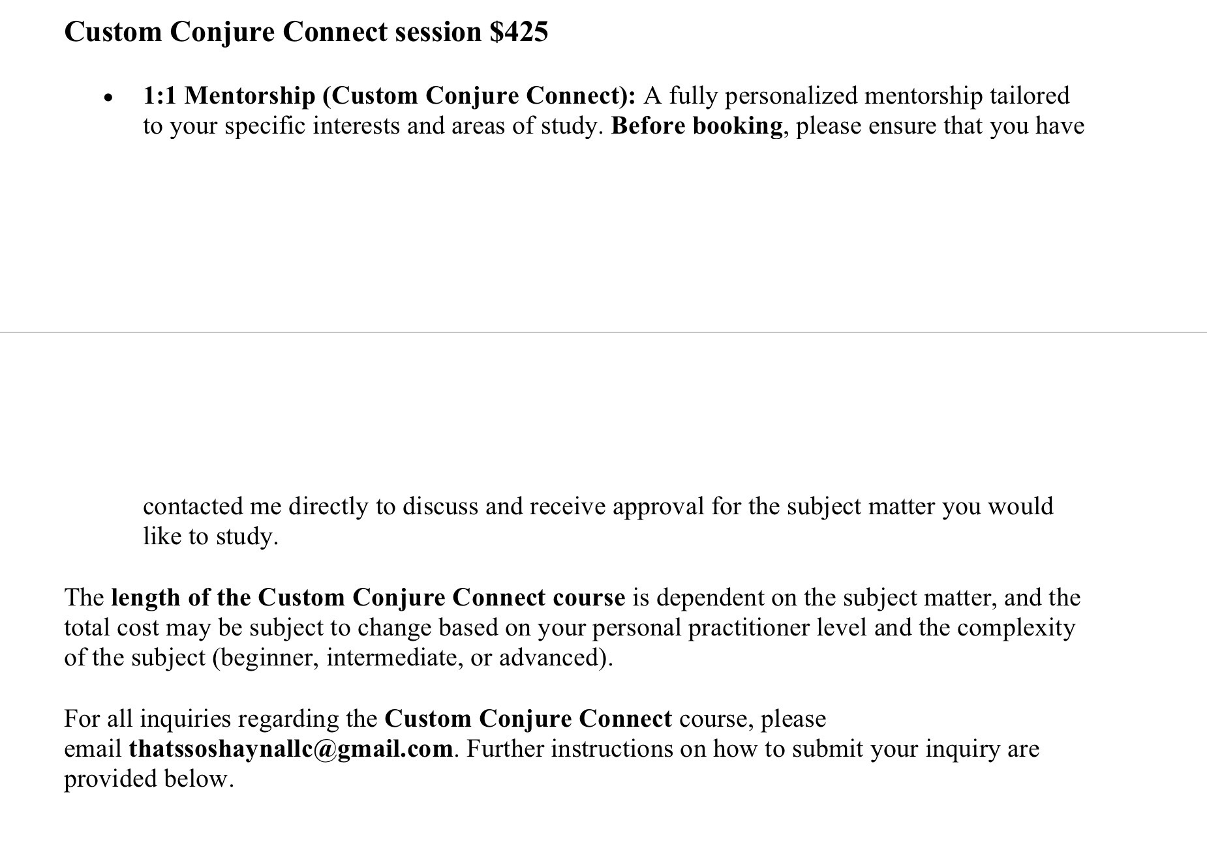This screenshot has width=1207, height=861.
Task: Click the $425 price in the heading
Action: (519, 32)
